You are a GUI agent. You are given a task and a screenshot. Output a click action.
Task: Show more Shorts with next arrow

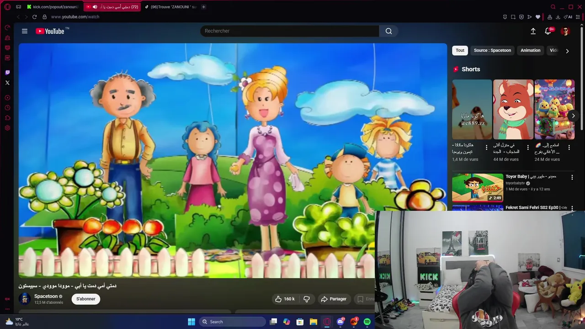point(573,116)
